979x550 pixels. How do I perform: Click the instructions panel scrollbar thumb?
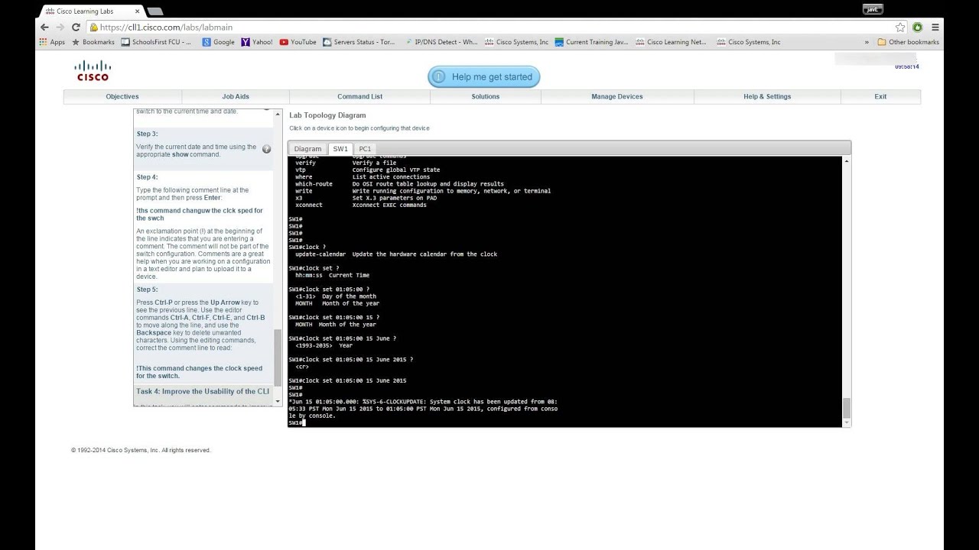click(278, 357)
